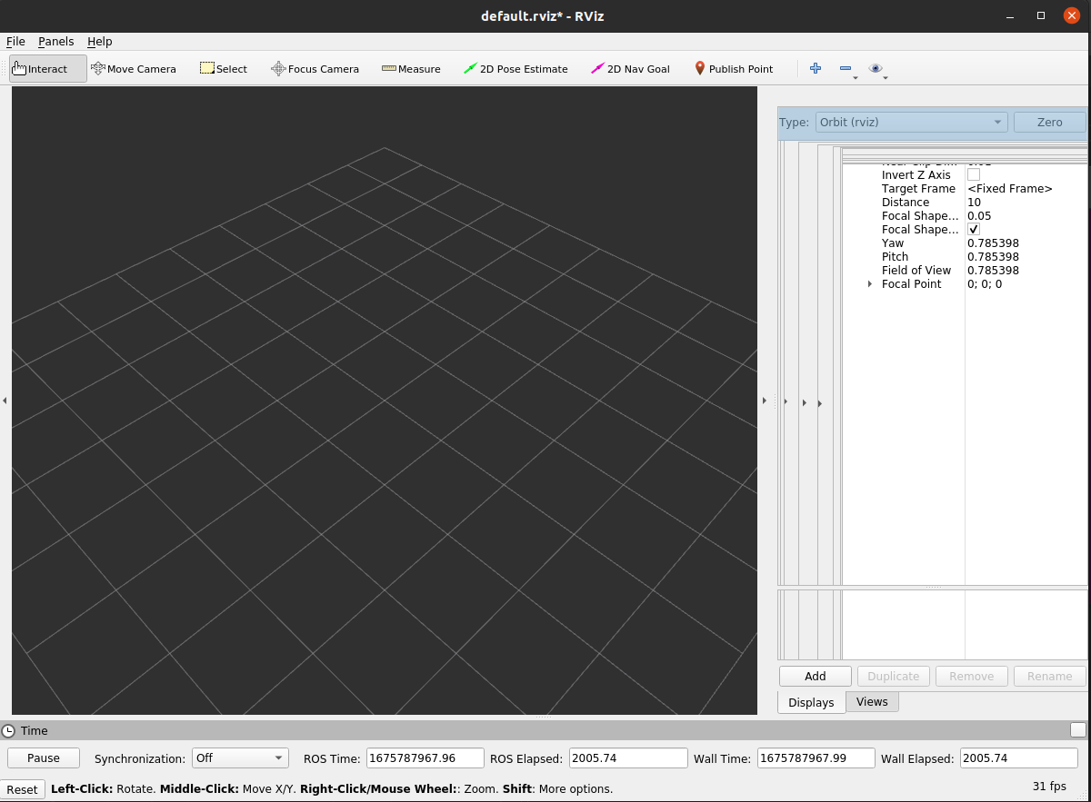Click the Remove button

tap(972, 676)
